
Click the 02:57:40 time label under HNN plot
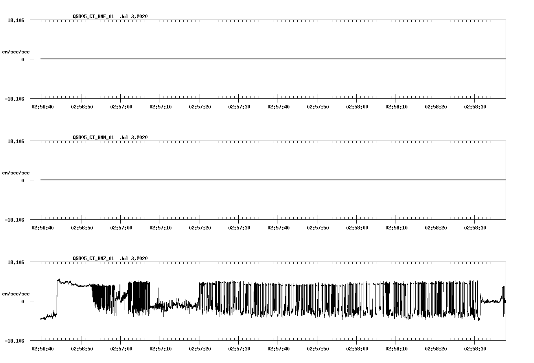(278, 228)
